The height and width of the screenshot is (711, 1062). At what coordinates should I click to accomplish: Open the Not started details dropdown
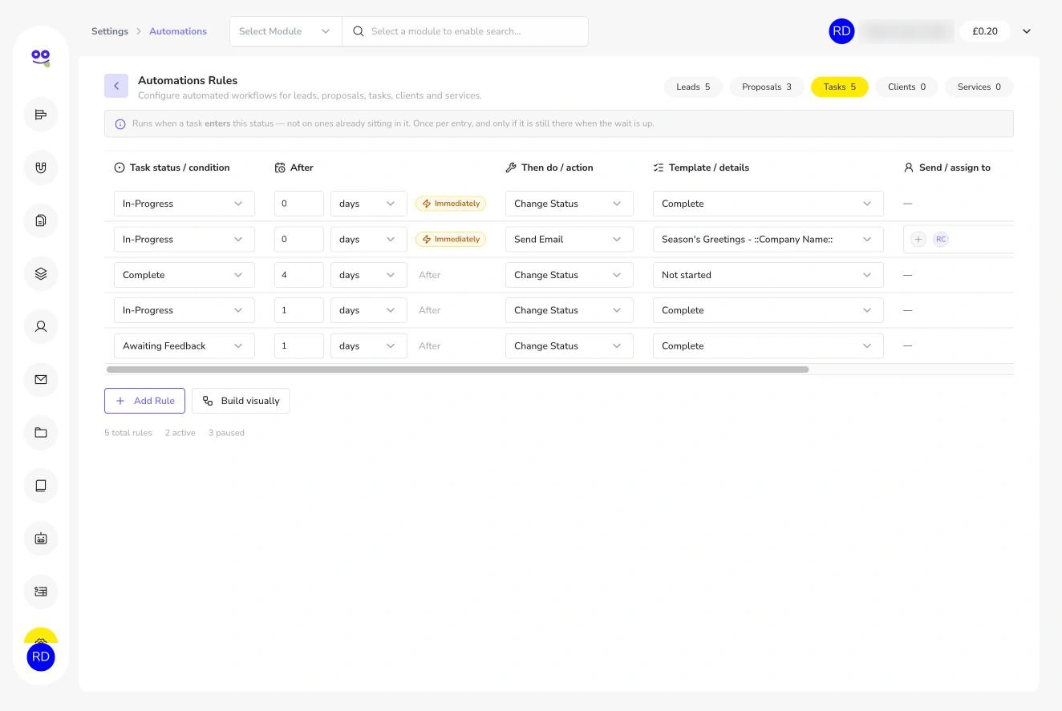(x=768, y=275)
